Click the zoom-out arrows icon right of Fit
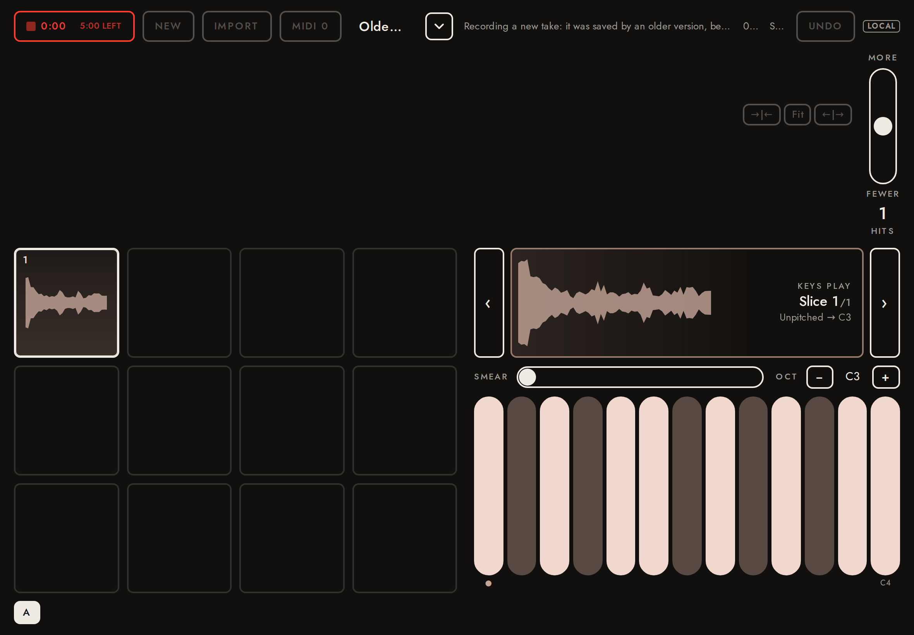This screenshot has height=635, width=914. tap(833, 115)
